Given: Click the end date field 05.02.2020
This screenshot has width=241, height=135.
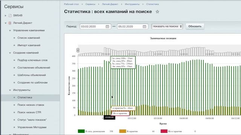Looking at the screenshot, I should (x=133, y=27).
